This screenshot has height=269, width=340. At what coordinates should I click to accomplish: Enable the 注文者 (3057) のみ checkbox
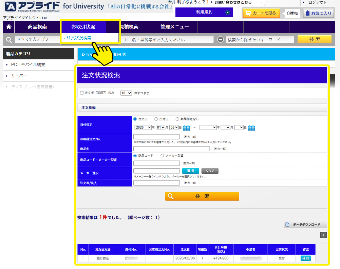coord(81,93)
